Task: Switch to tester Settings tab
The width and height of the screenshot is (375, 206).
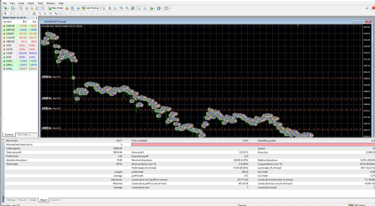Action: coord(11,200)
